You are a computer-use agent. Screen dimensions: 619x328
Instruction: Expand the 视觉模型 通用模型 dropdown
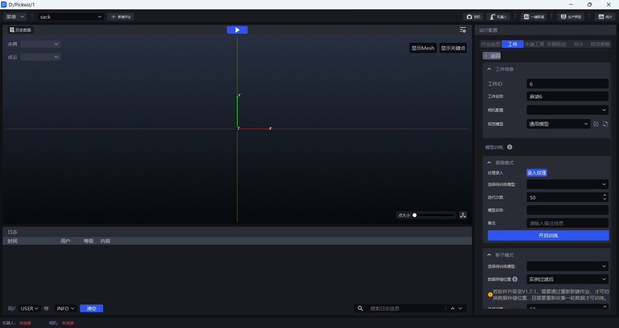[558, 124]
